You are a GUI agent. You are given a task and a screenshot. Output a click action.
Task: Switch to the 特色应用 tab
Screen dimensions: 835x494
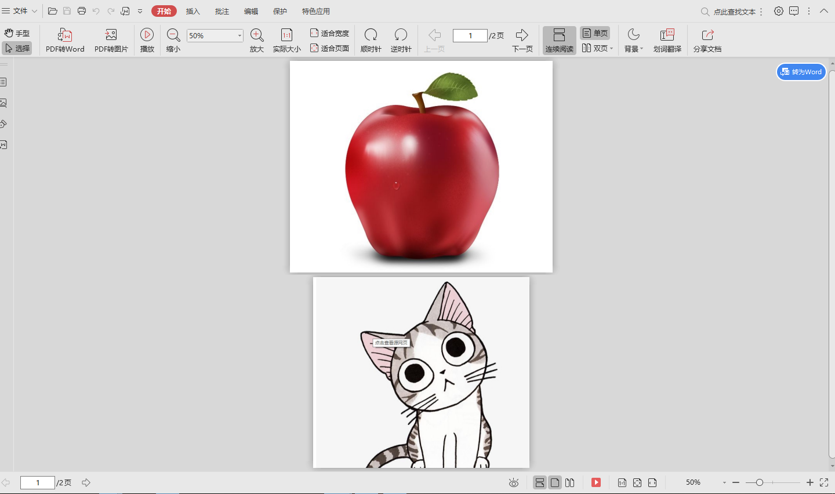tap(316, 11)
